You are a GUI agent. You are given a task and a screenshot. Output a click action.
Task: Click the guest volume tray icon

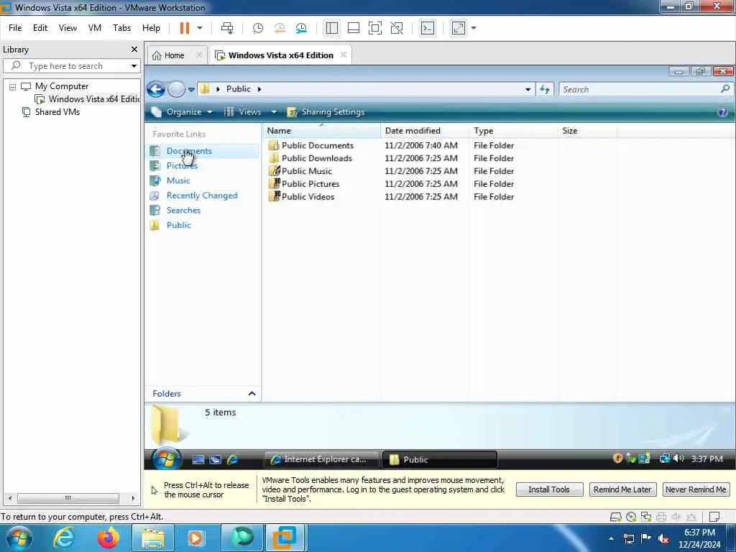tap(678, 459)
